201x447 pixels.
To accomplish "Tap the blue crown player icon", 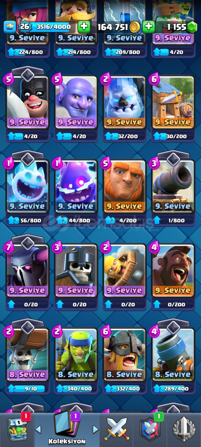I will coord(10,27).
